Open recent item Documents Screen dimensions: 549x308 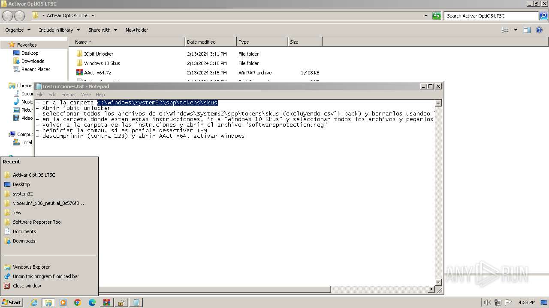[x=49, y=231]
